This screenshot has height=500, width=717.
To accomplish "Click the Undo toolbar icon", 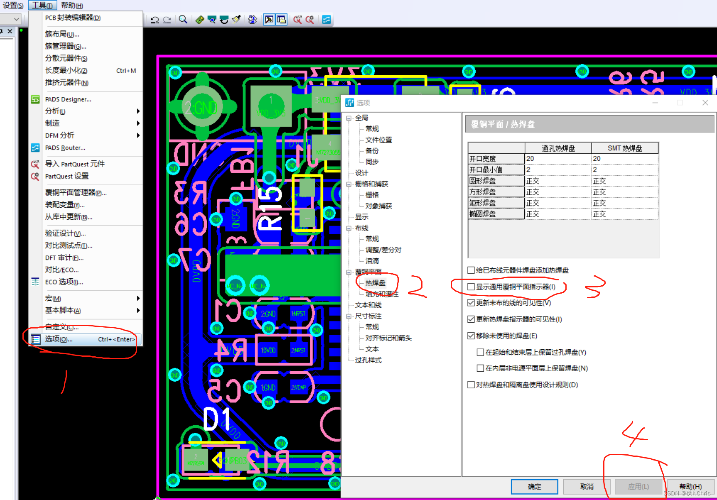I will pos(155,20).
